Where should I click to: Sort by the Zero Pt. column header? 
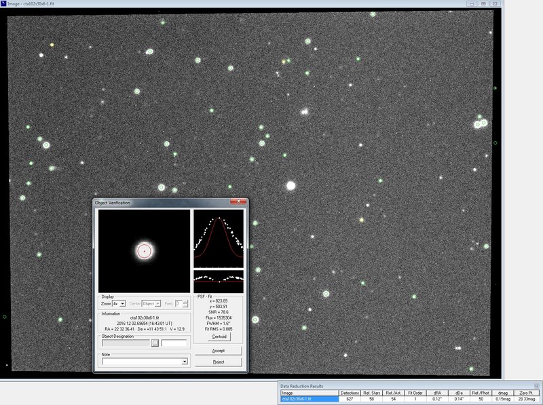coord(527,393)
